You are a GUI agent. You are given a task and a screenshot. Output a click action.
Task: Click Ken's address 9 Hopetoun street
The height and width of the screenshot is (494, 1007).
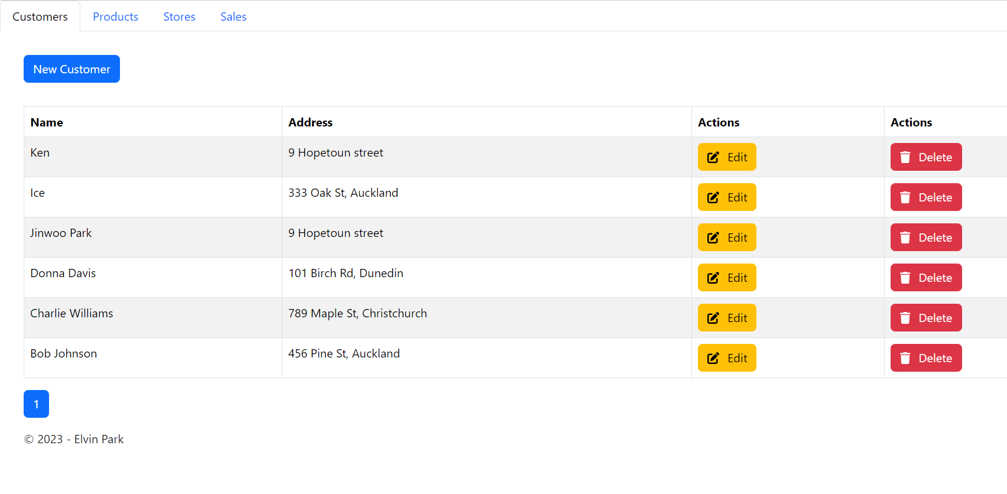click(336, 152)
